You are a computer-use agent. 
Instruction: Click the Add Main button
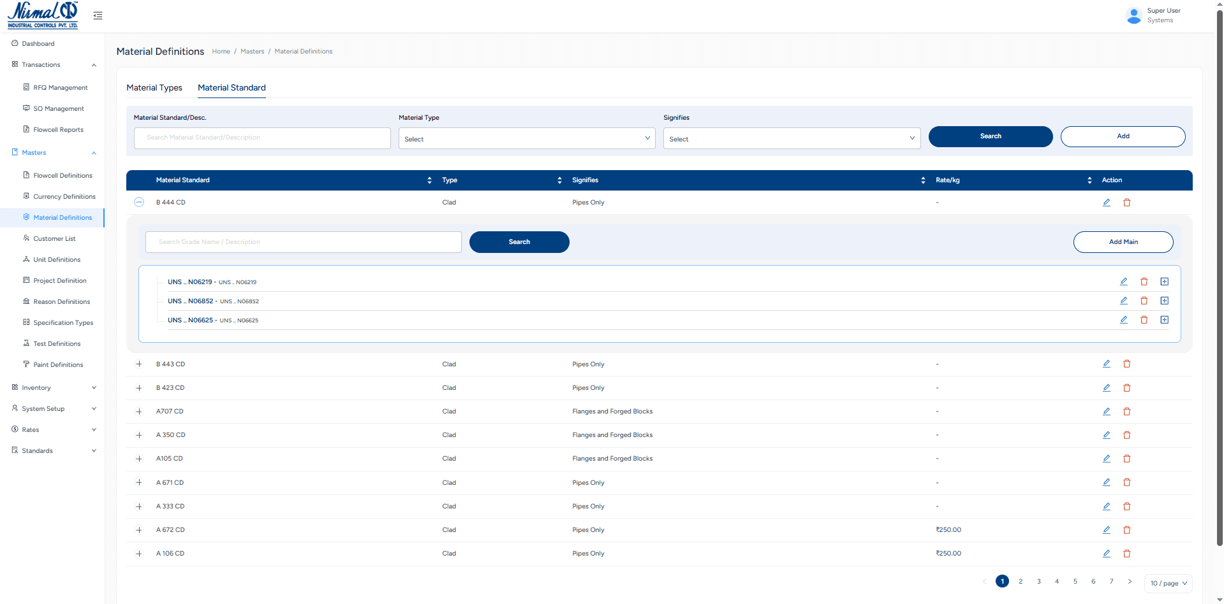tap(1123, 241)
